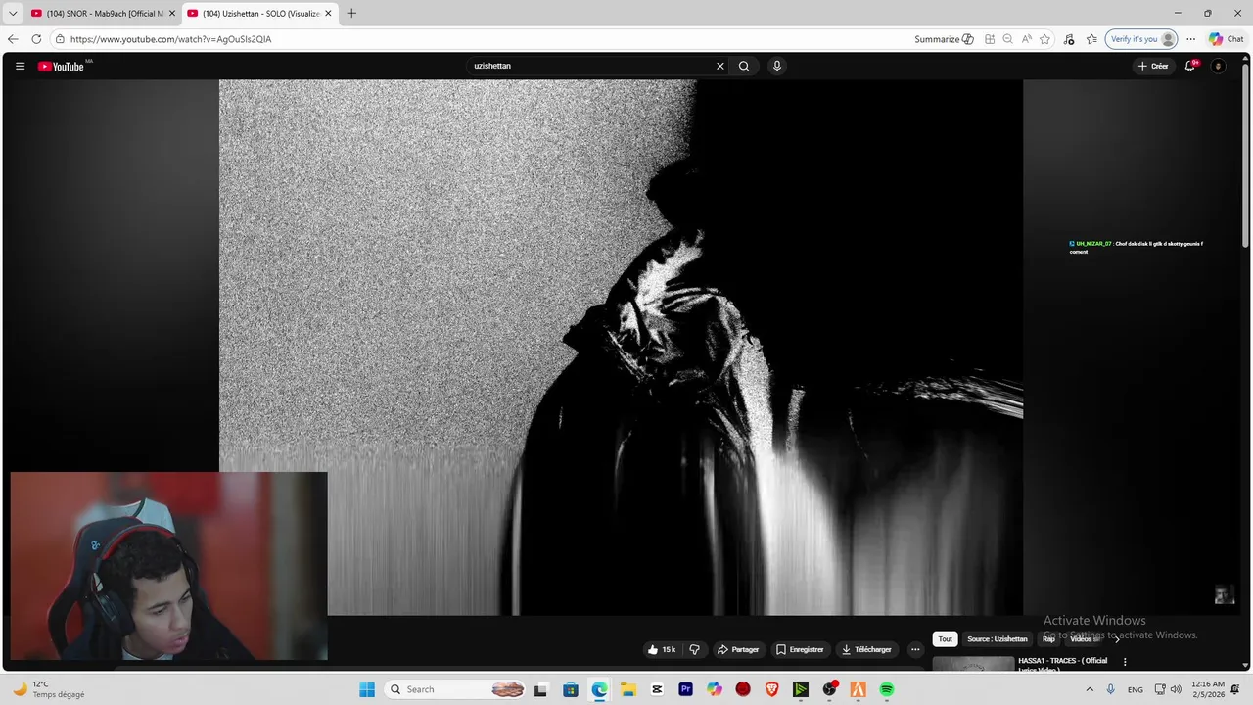Click the small channel watermark on video
1253x705 pixels.
tap(1224, 594)
